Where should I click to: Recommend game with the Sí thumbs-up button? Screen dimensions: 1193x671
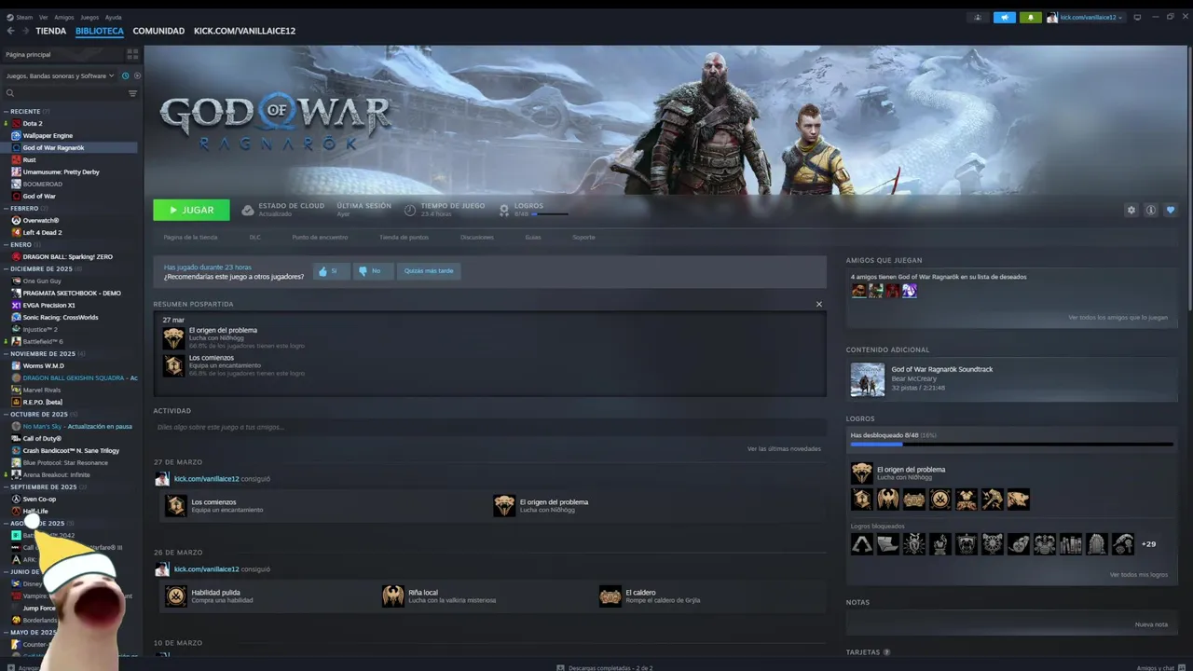(x=330, y=271)
